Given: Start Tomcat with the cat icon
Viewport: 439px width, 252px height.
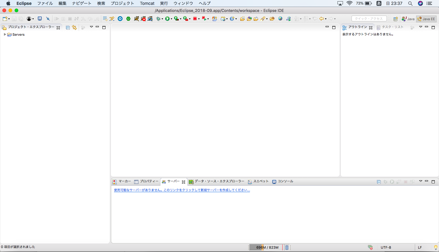Looking at the screenshot, I should coord(136,19).
